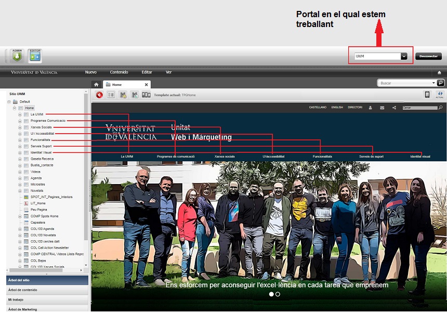Click the Buscar search field

(x=405, y=83)
